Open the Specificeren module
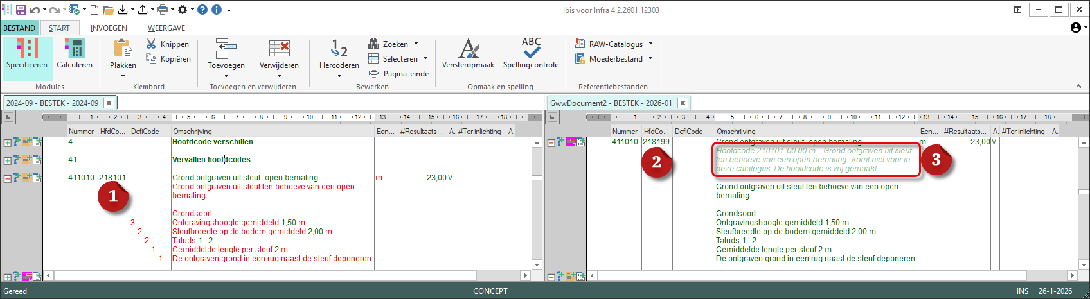 (27, 55)
